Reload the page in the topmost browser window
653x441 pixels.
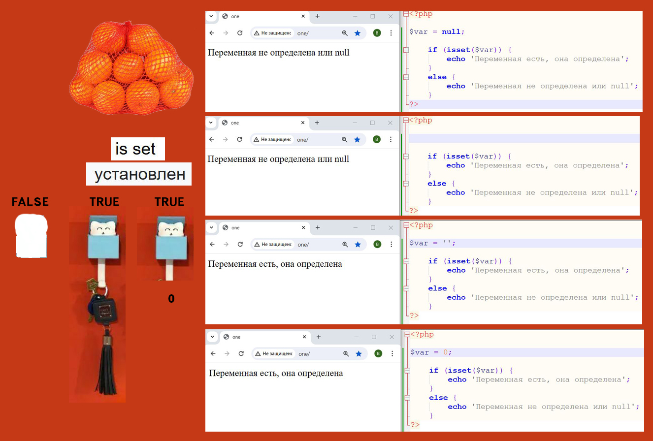(x=240, y=33)
